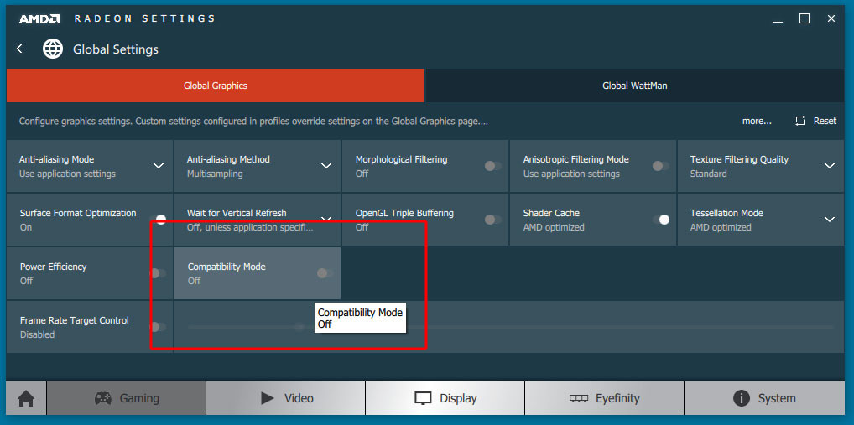
Task: Click the 'Multisampling' value text
Action: 215,174
